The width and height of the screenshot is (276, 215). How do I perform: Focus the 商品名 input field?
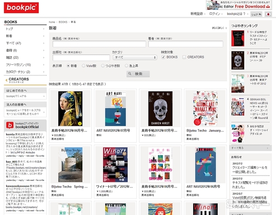pyautogui.click(x=99, y=44)
